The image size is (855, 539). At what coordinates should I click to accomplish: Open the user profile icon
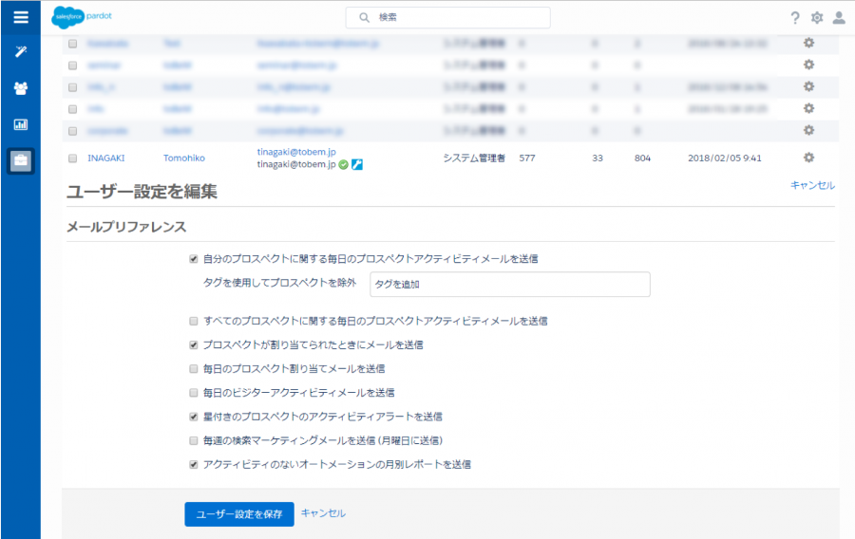[x=839, y=18]
